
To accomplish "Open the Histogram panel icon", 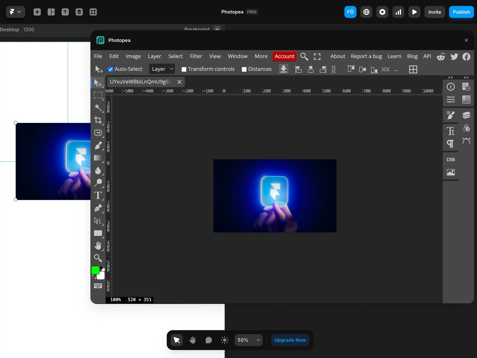I will tap(466, 99).
